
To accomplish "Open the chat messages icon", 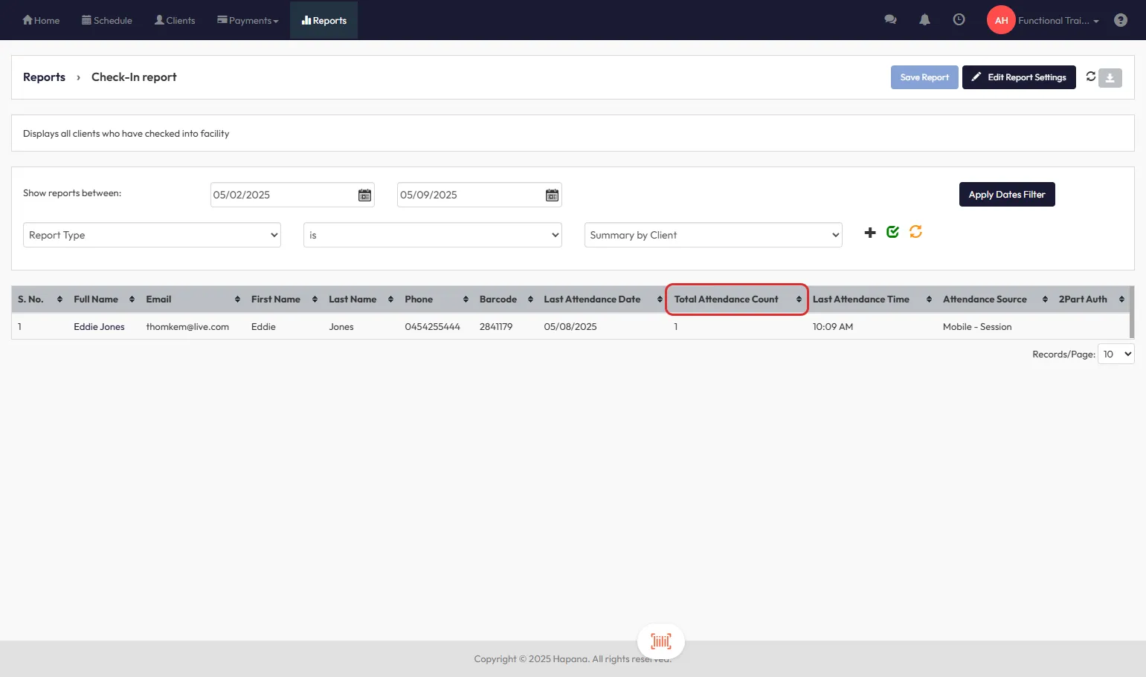I will coord(890,20).
